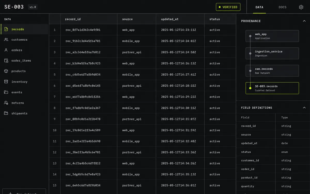Click cell rec_08b9c0d1e2f3b478
Image resolution: width=310 pixels, height=194 pixels.
[83, 119]
